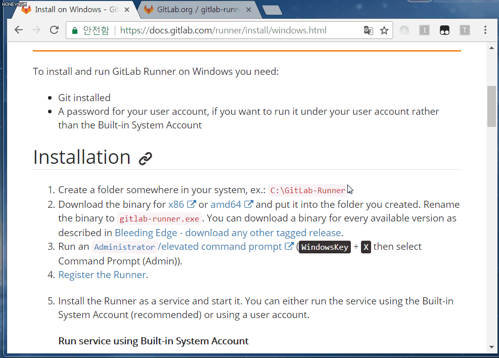
Task: Open a new browser tab
Action: (272, 10)
